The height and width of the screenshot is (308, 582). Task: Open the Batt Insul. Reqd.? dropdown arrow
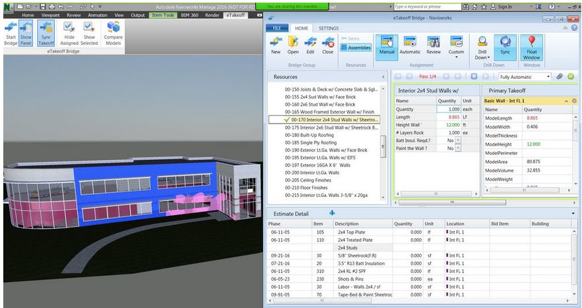(458, 140)
